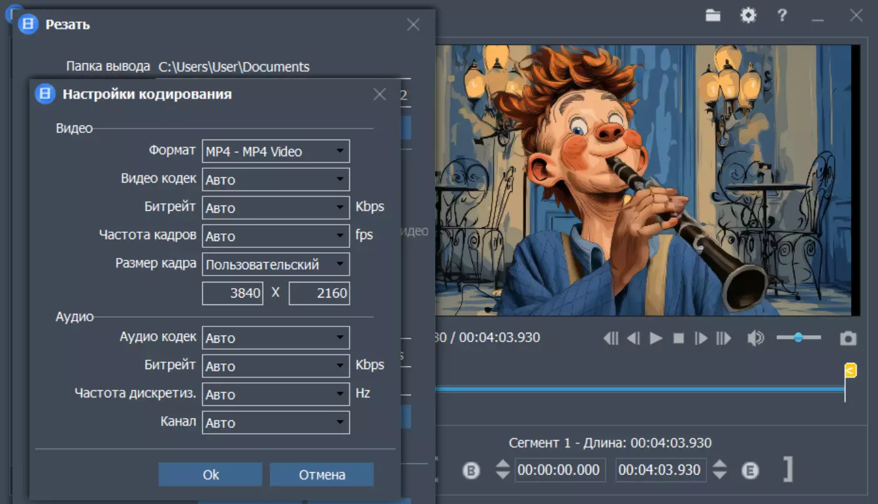Open settings via the gear icon

(x=748, y=16)
